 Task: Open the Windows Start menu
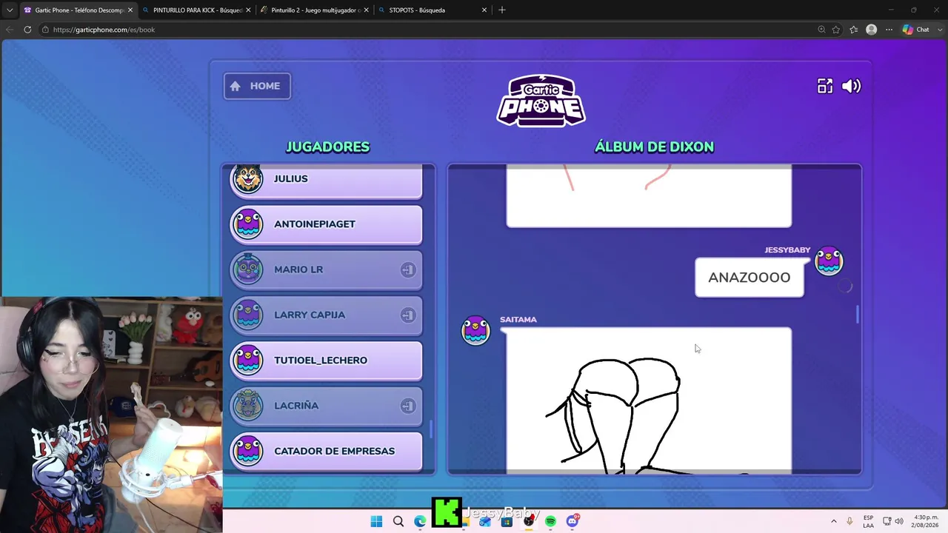coord(376,521)
